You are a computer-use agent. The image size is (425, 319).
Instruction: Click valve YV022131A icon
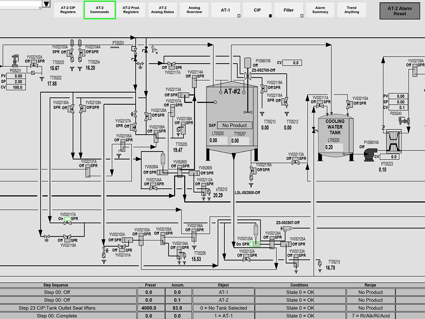point(88,171)
